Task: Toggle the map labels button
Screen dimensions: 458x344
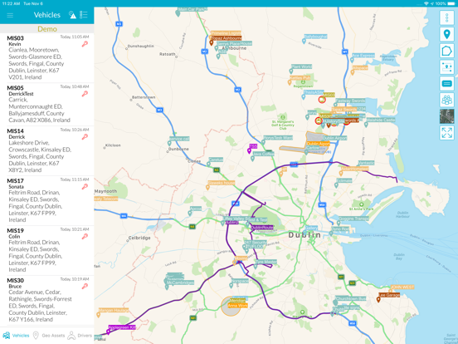Action: pos(446,84)
